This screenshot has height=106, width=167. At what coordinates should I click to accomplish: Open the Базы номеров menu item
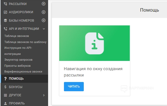21,20
